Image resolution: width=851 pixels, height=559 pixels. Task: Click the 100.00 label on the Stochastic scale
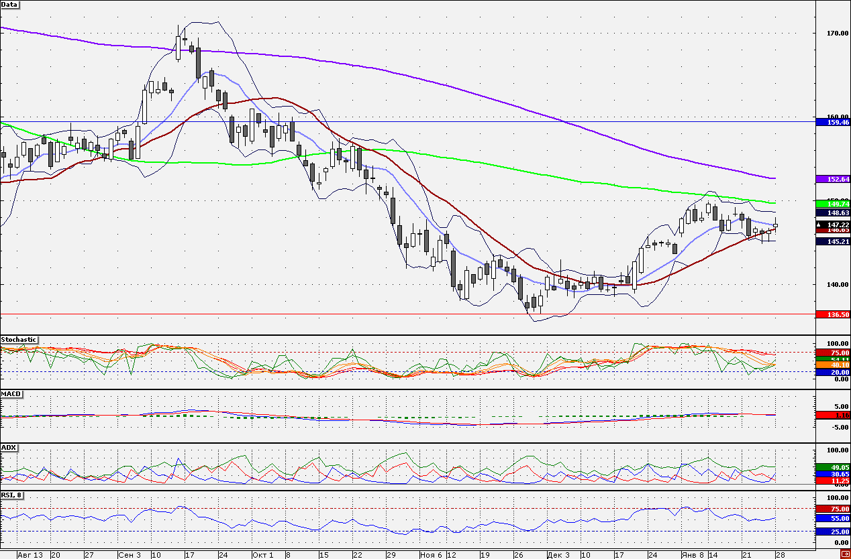(838, 345)
